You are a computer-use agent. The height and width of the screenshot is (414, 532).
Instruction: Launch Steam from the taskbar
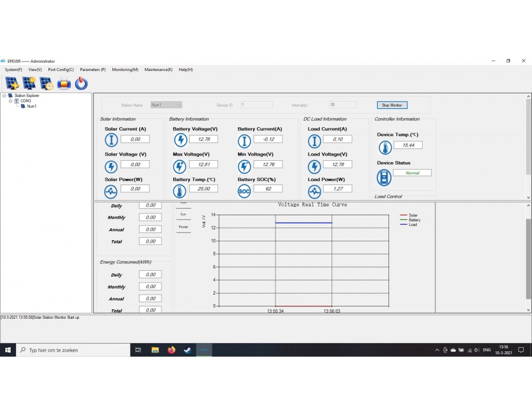point(187,350)
